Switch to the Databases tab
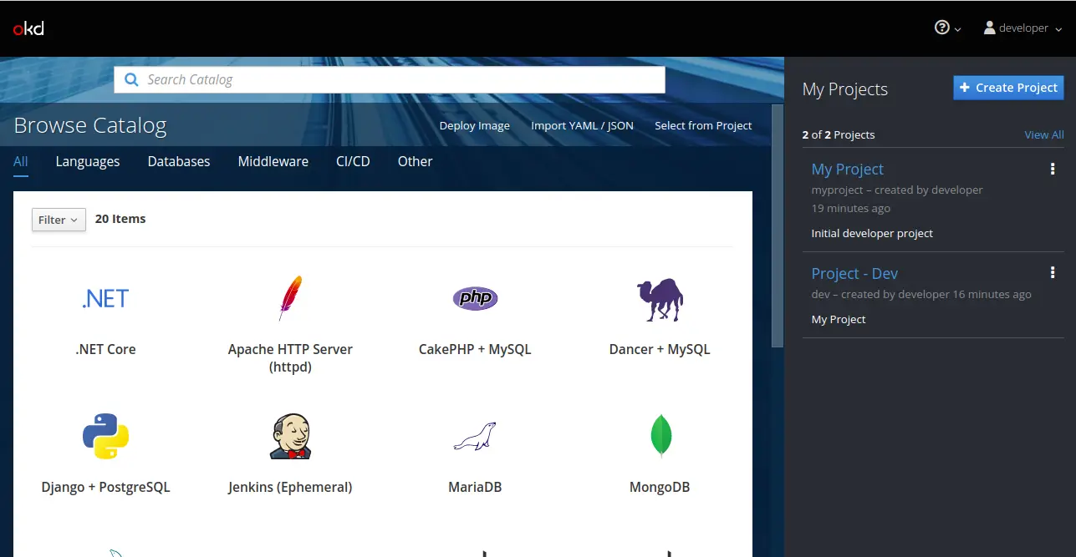Viewport: 1076px width, 557px height. (179, 162)
